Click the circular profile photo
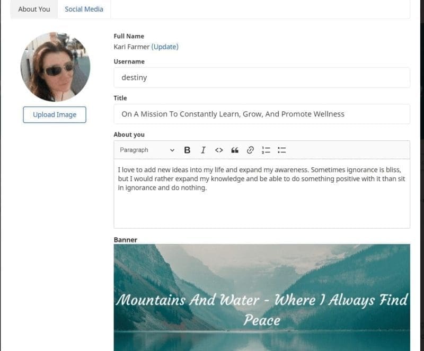Viewport: 424px width, 351px height. 55,67
